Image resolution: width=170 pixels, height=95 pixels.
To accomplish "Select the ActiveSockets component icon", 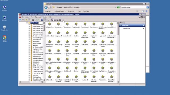I will 67,34.
